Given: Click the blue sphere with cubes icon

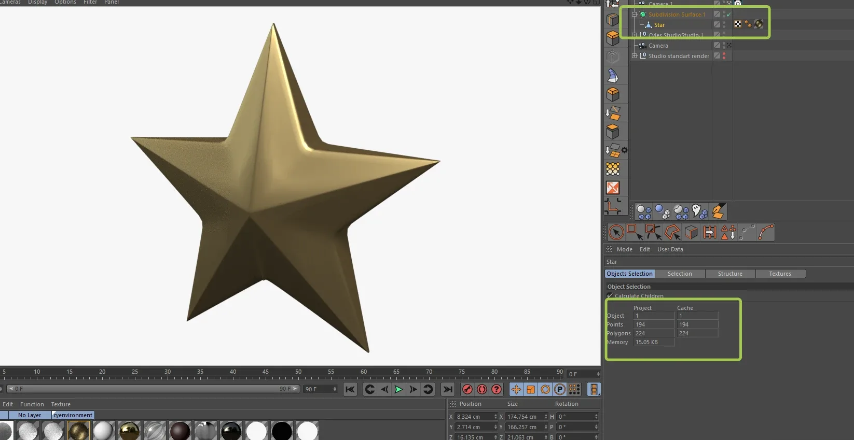Looking at the screenshot, I should click(x=663, y=211).
